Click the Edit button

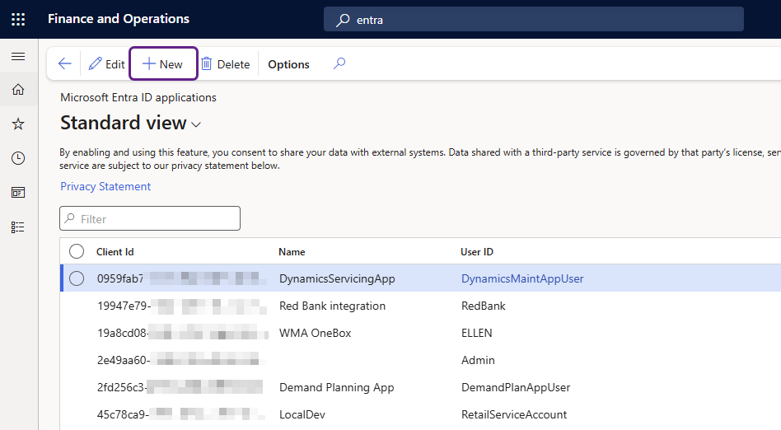click(106, 64)
